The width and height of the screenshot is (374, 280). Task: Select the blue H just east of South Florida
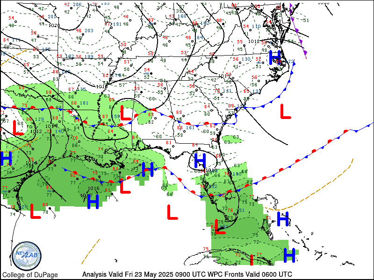click(283, 219)
